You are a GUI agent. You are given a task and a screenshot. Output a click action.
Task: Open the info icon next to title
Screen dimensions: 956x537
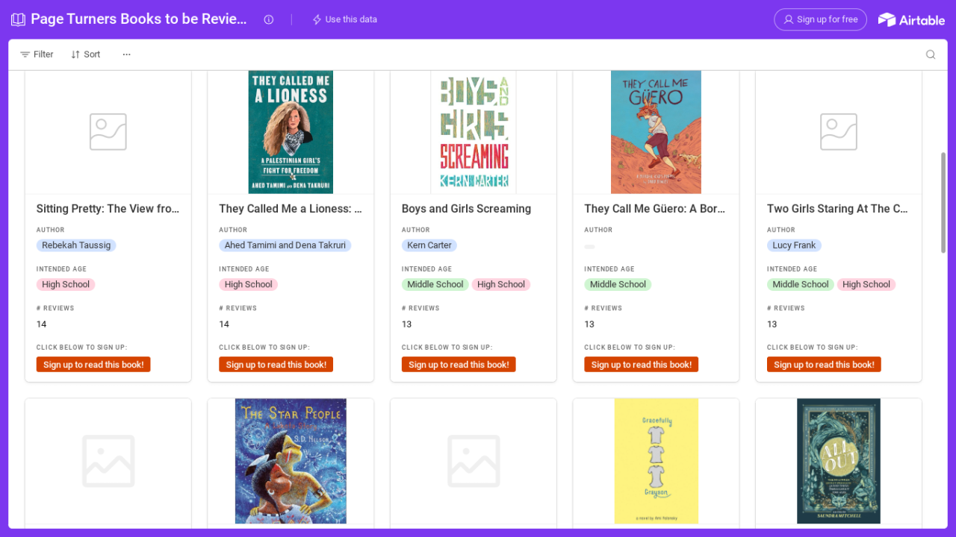click(x=269, y=19)
